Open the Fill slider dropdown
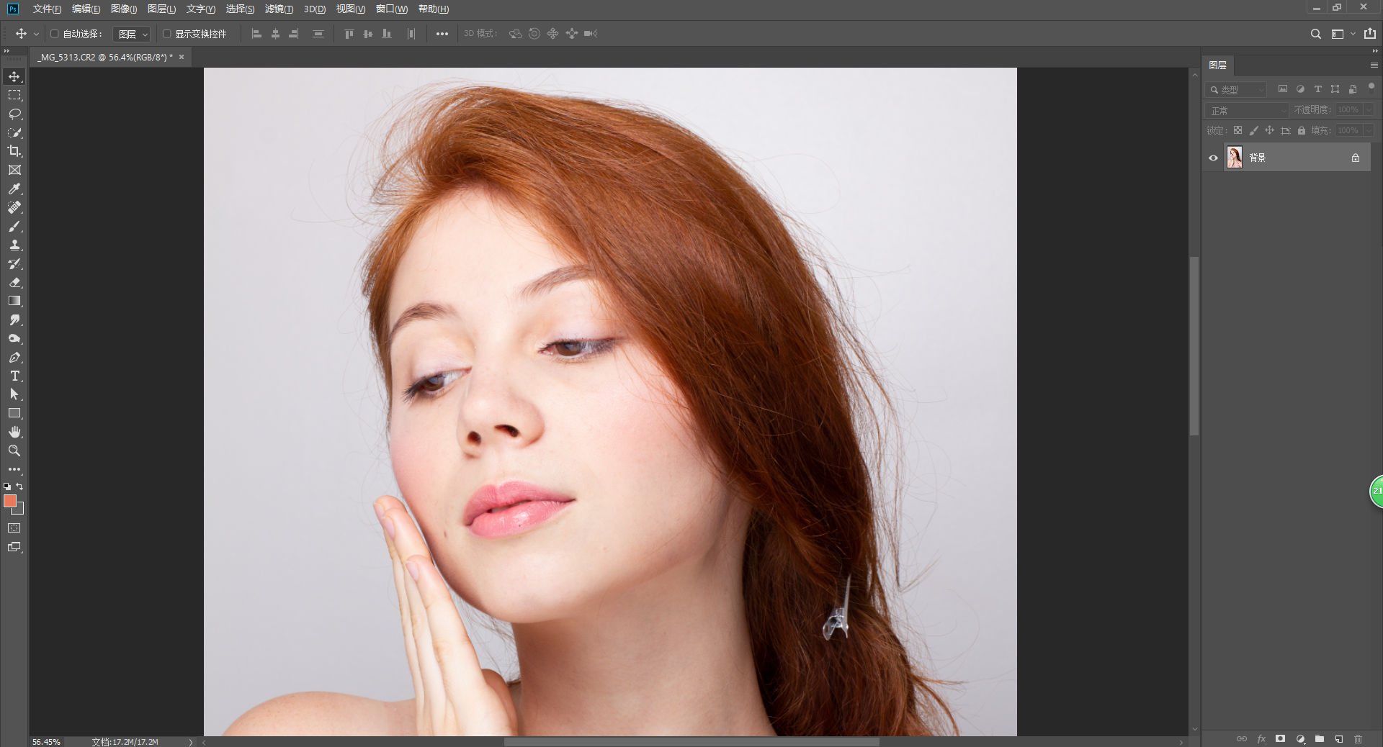1383x747 pixels. click(x=1369, y=130)
